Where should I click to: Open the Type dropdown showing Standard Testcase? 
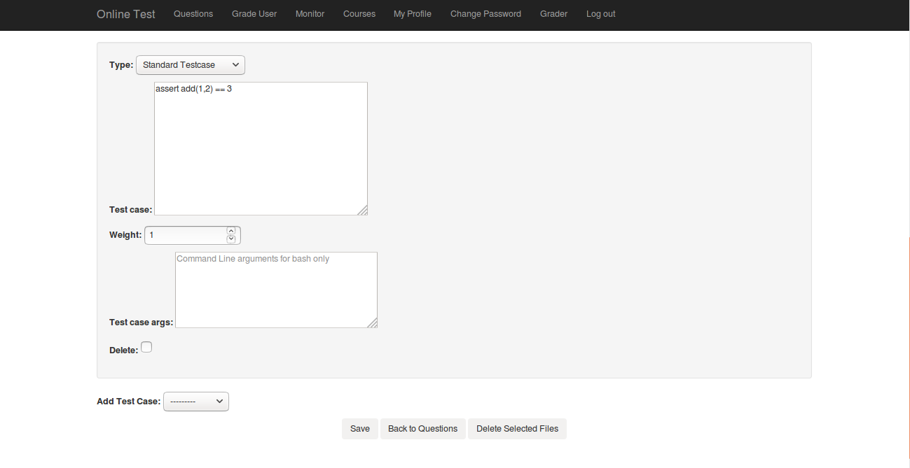click(x=191, y=65)
